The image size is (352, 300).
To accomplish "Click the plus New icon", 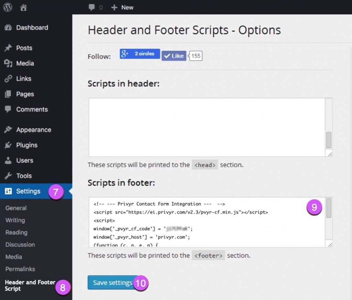I will 114,8.
